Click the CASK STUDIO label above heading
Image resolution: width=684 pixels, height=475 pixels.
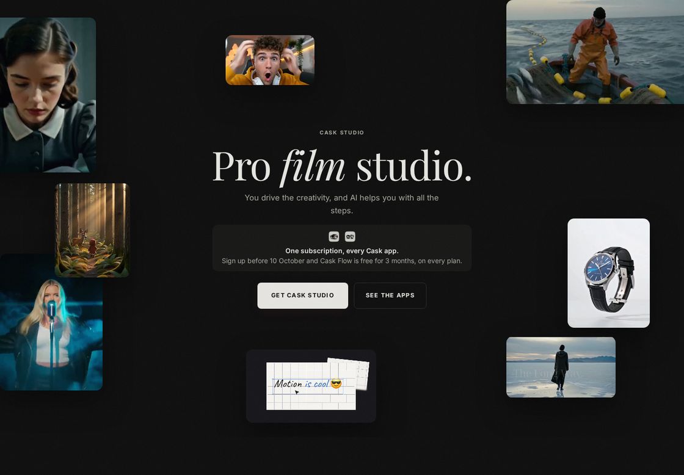tap(341, 132)
